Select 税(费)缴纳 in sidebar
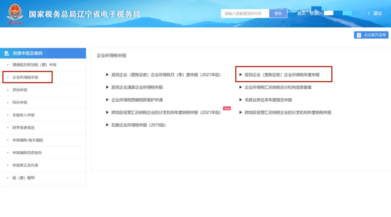The image size is (391, 217). [x=24, y=178]
